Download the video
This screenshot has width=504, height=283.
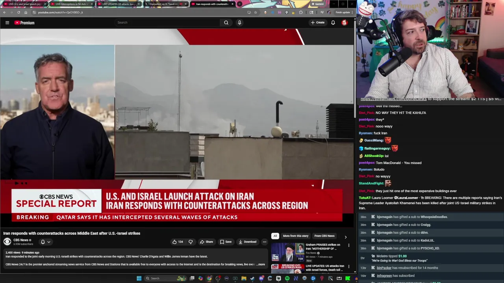pos(247,242)
